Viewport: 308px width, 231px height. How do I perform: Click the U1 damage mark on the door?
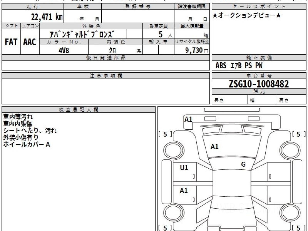pyautogui.click(x=184, y=168)
